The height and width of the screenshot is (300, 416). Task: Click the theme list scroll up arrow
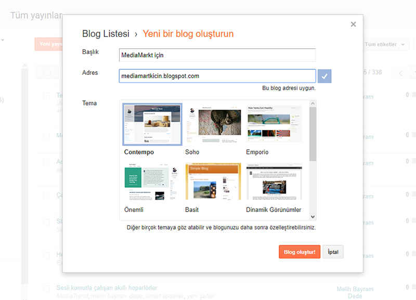(313, 103)
